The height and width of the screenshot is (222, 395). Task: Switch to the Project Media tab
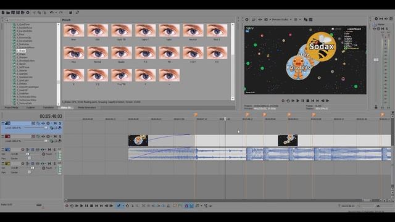12,107
